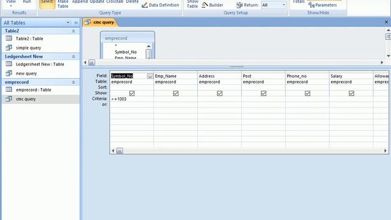The image size is (391, 220).
Task: Collapse the Ledgersheet New group
Action: click(x=73, y=57)
